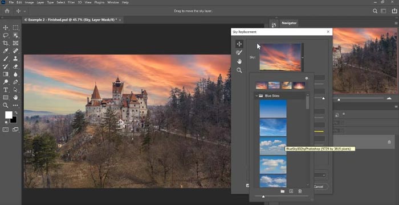Click the current sunset sky preview thumbnail
399x205 pixels.
280,57
